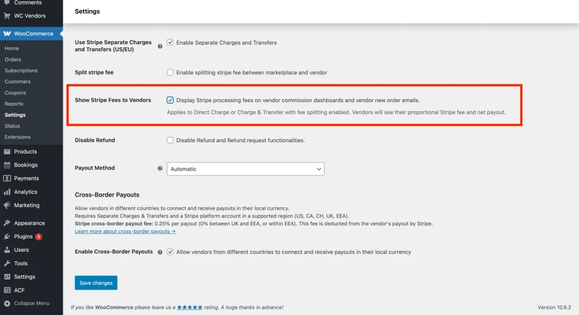This screenshot has width=579, height=315.
Task: Click the Show Stripe Fees to Vendors label
Action: (113, 100)
